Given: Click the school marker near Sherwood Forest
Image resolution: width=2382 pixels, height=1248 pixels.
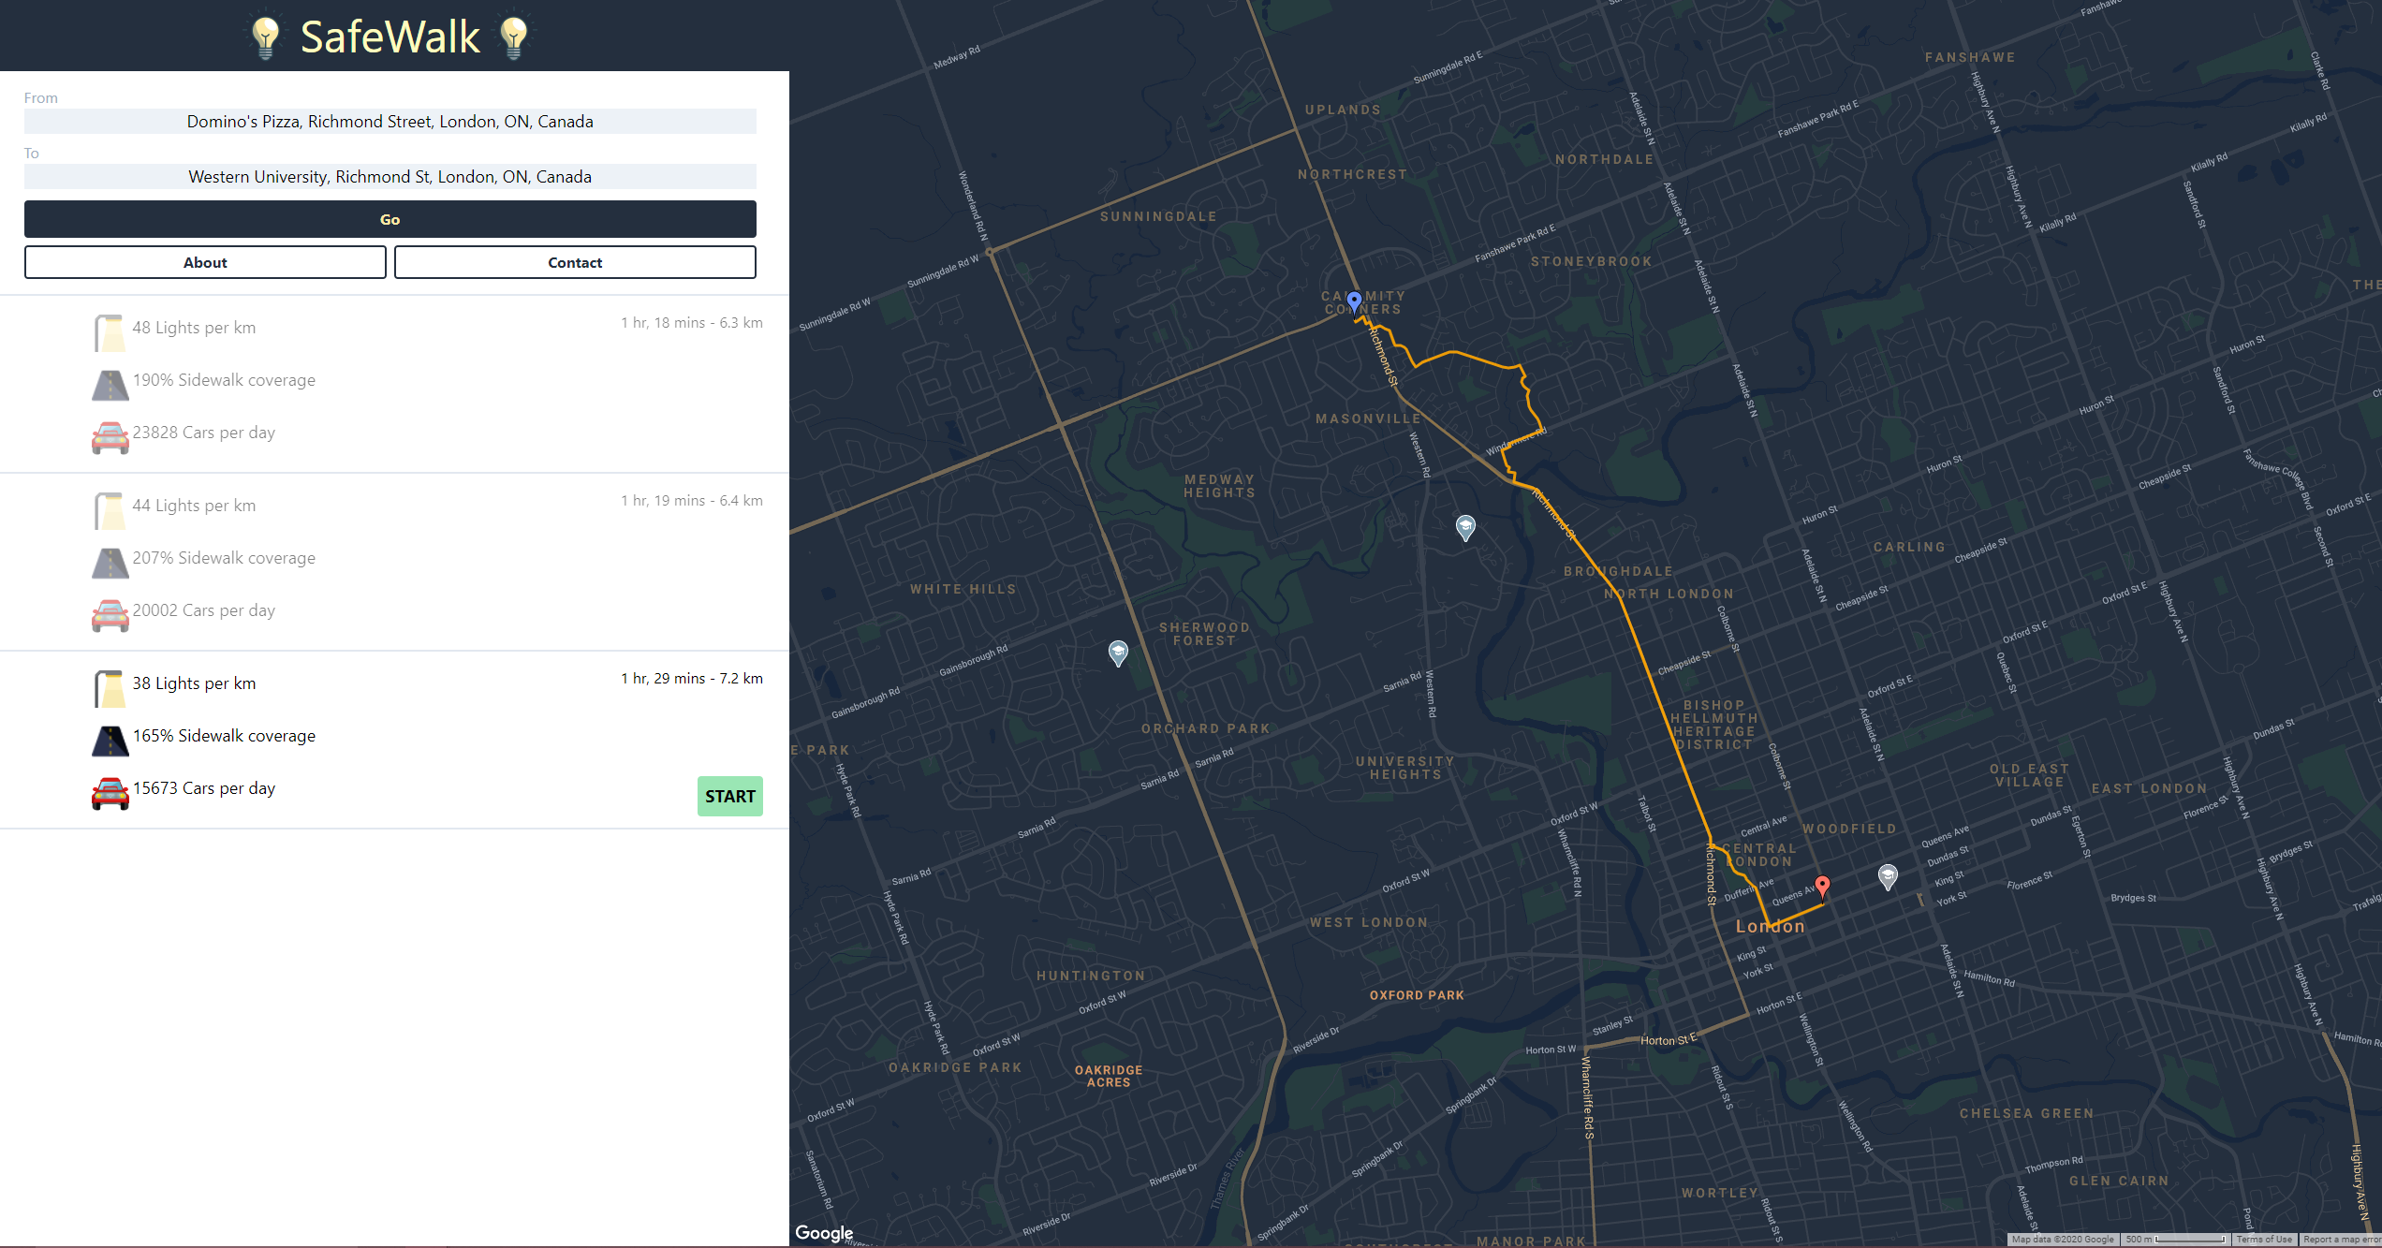Looking at the screenshot, I should tap(1117, 652).
